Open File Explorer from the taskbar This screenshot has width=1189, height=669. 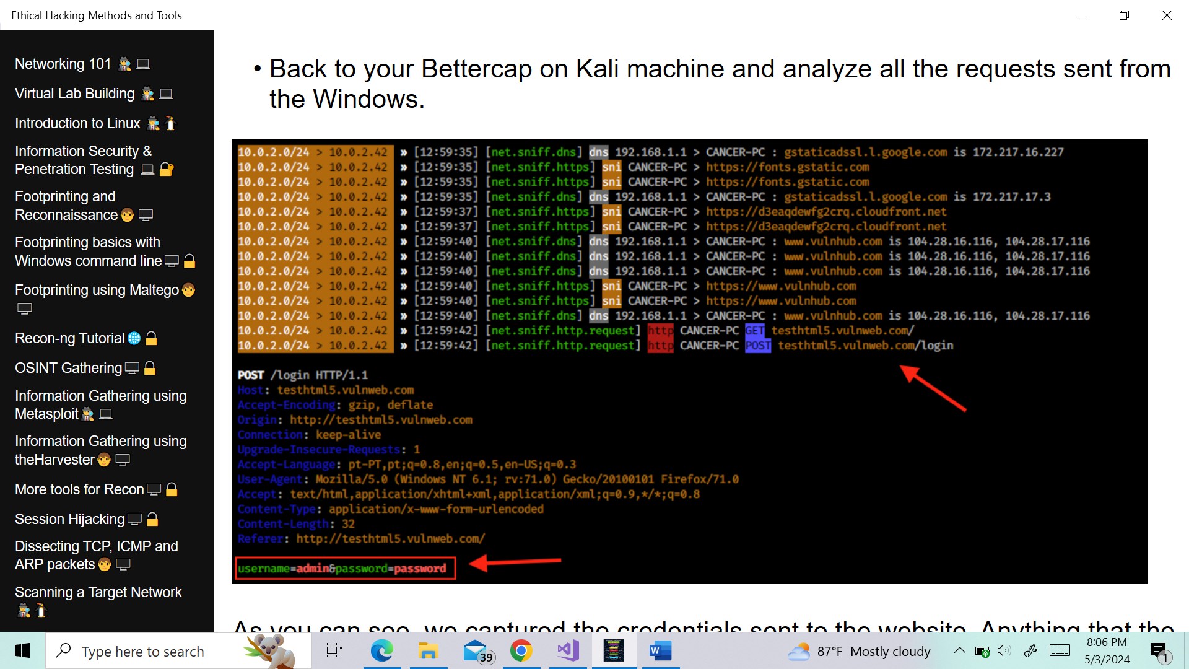(429, 651)
